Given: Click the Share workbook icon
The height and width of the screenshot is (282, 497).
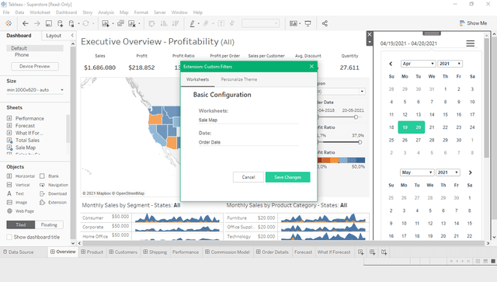Looking at the screenshot, I should (325, 23).
